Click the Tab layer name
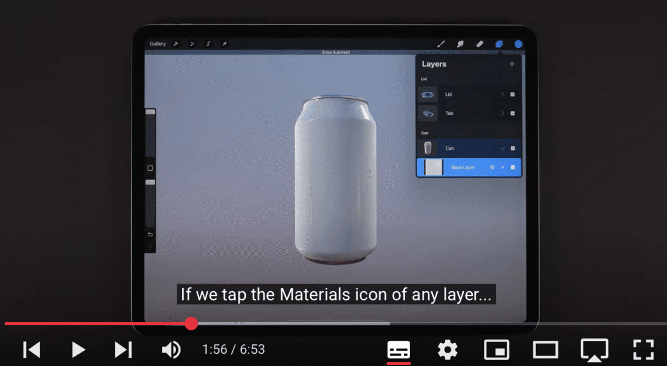 [449, 113]
